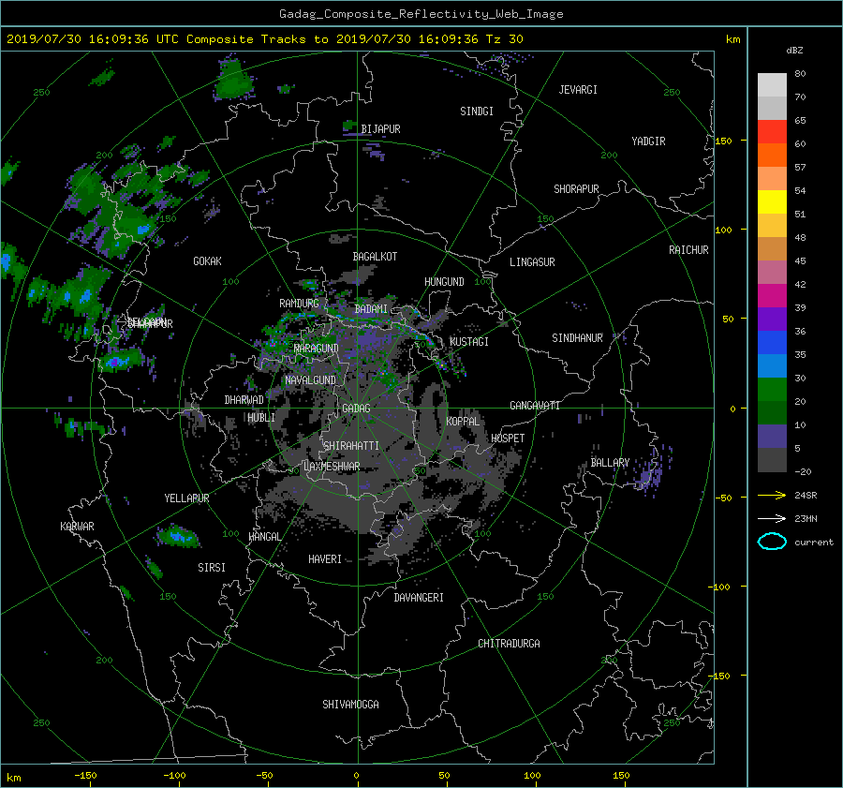
Task: Click the YELLAPUR city label
Action: click(x=186, y=498)
